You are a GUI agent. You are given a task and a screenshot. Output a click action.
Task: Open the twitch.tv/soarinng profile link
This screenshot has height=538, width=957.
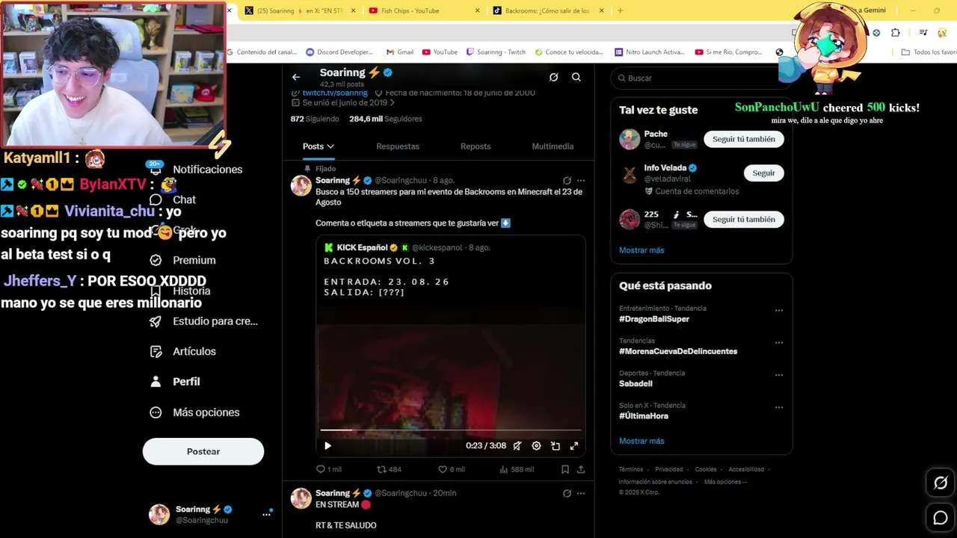click(335, 93)
